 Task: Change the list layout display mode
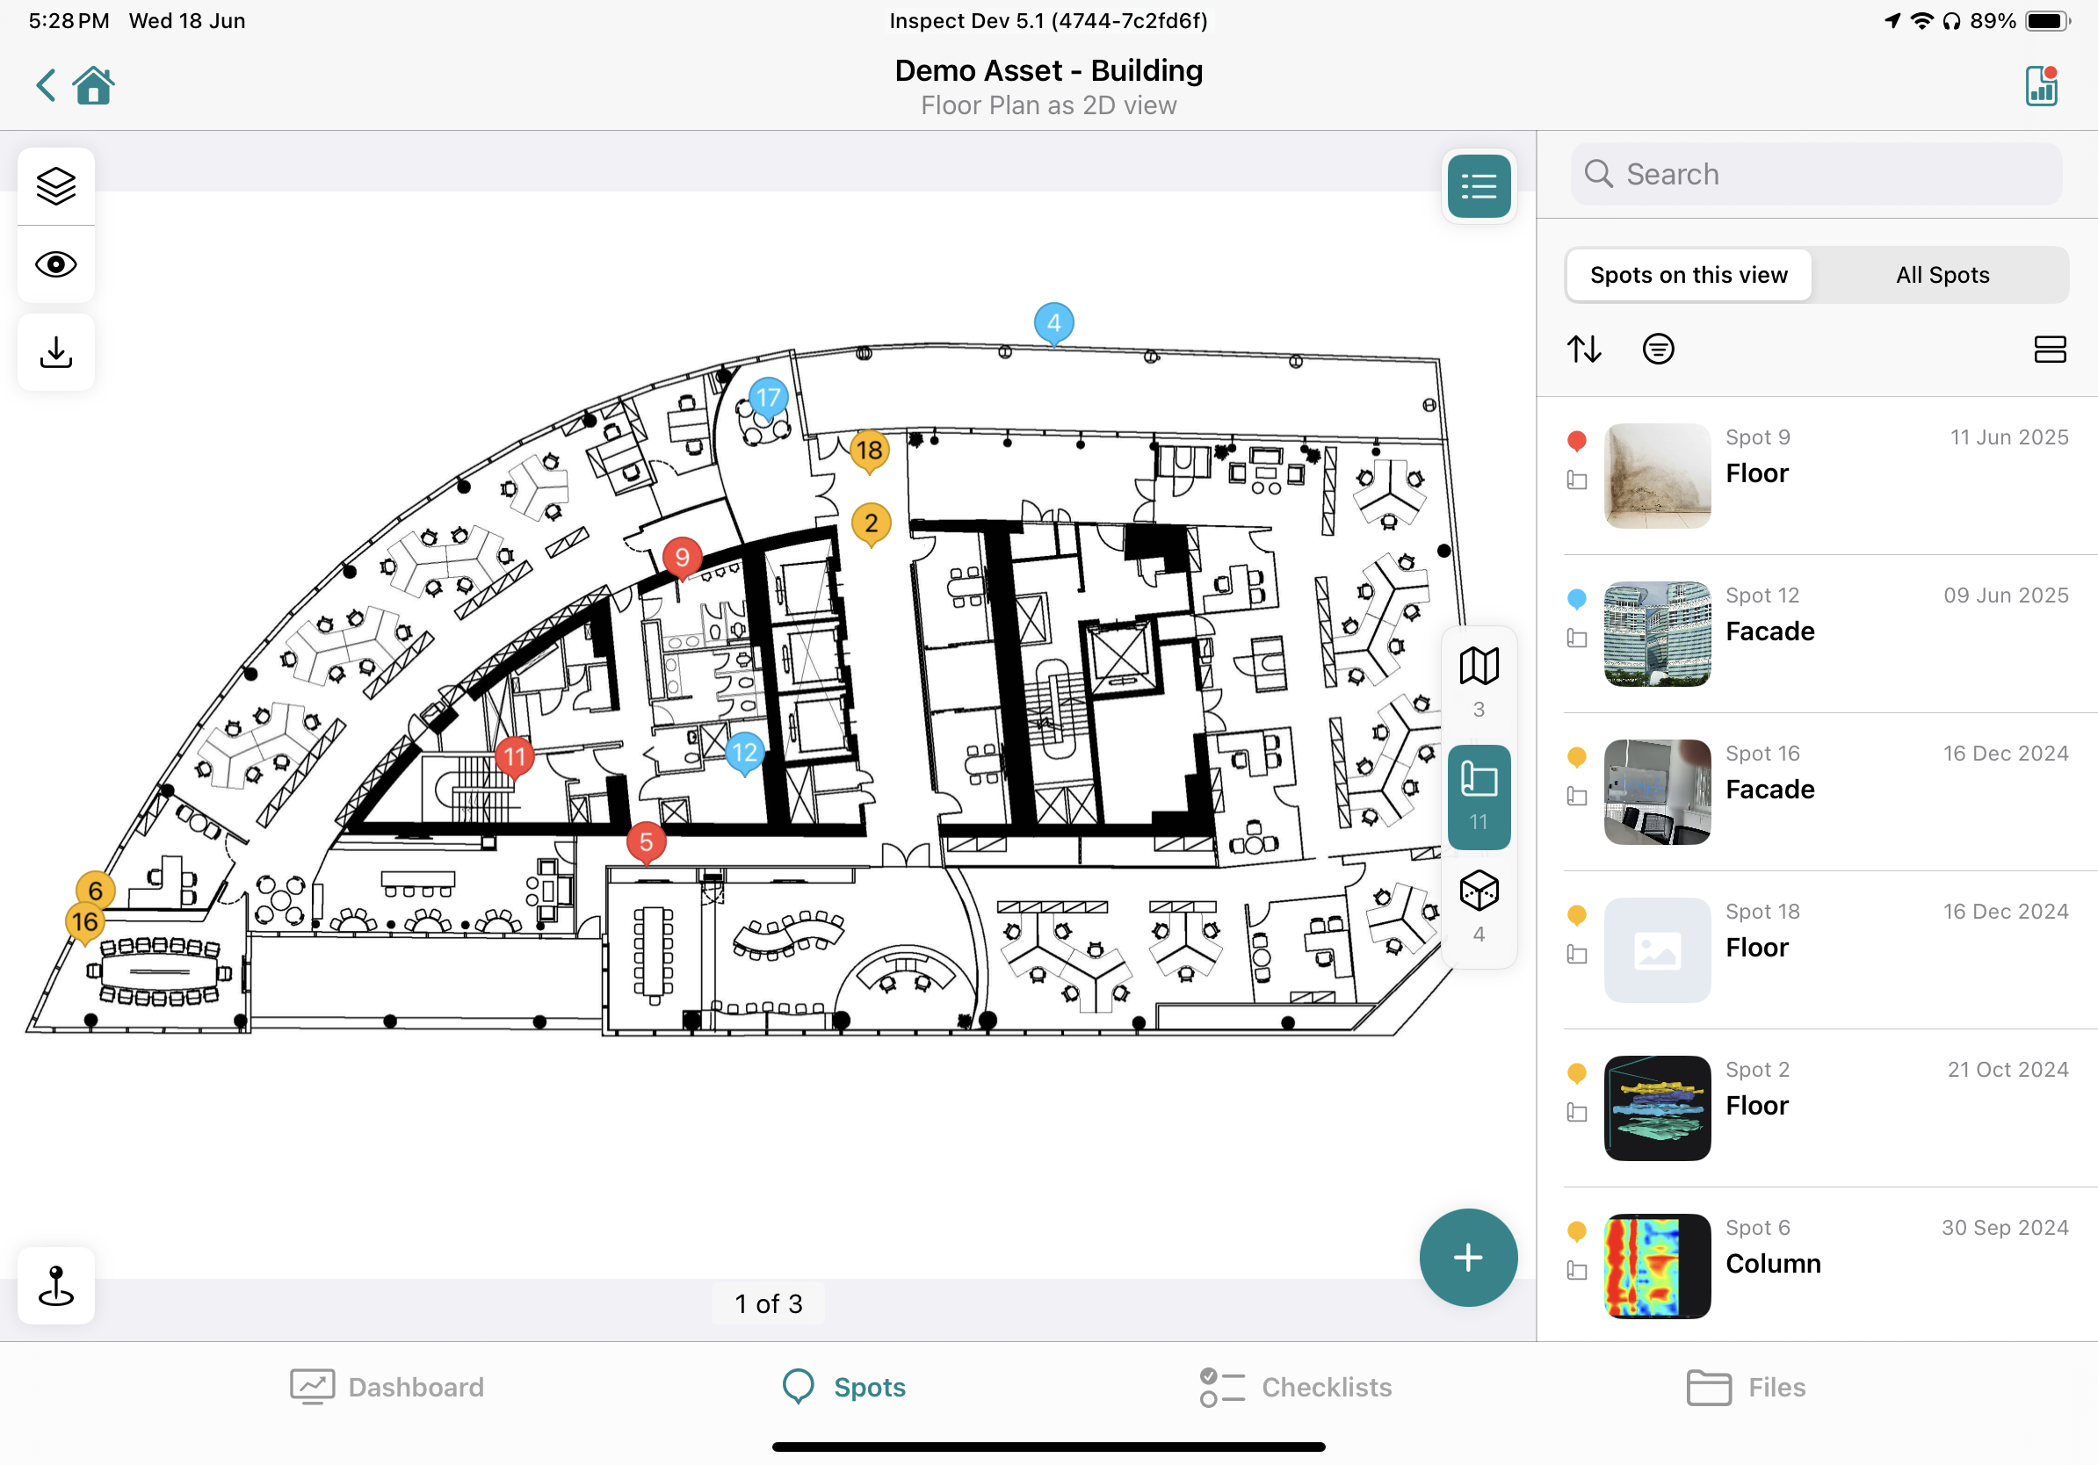(x=2050, y=349)
